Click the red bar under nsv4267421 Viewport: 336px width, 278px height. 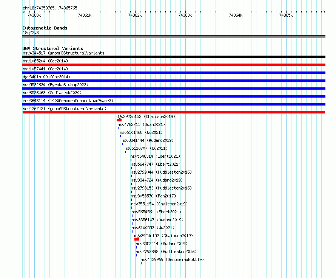point(174,112)
